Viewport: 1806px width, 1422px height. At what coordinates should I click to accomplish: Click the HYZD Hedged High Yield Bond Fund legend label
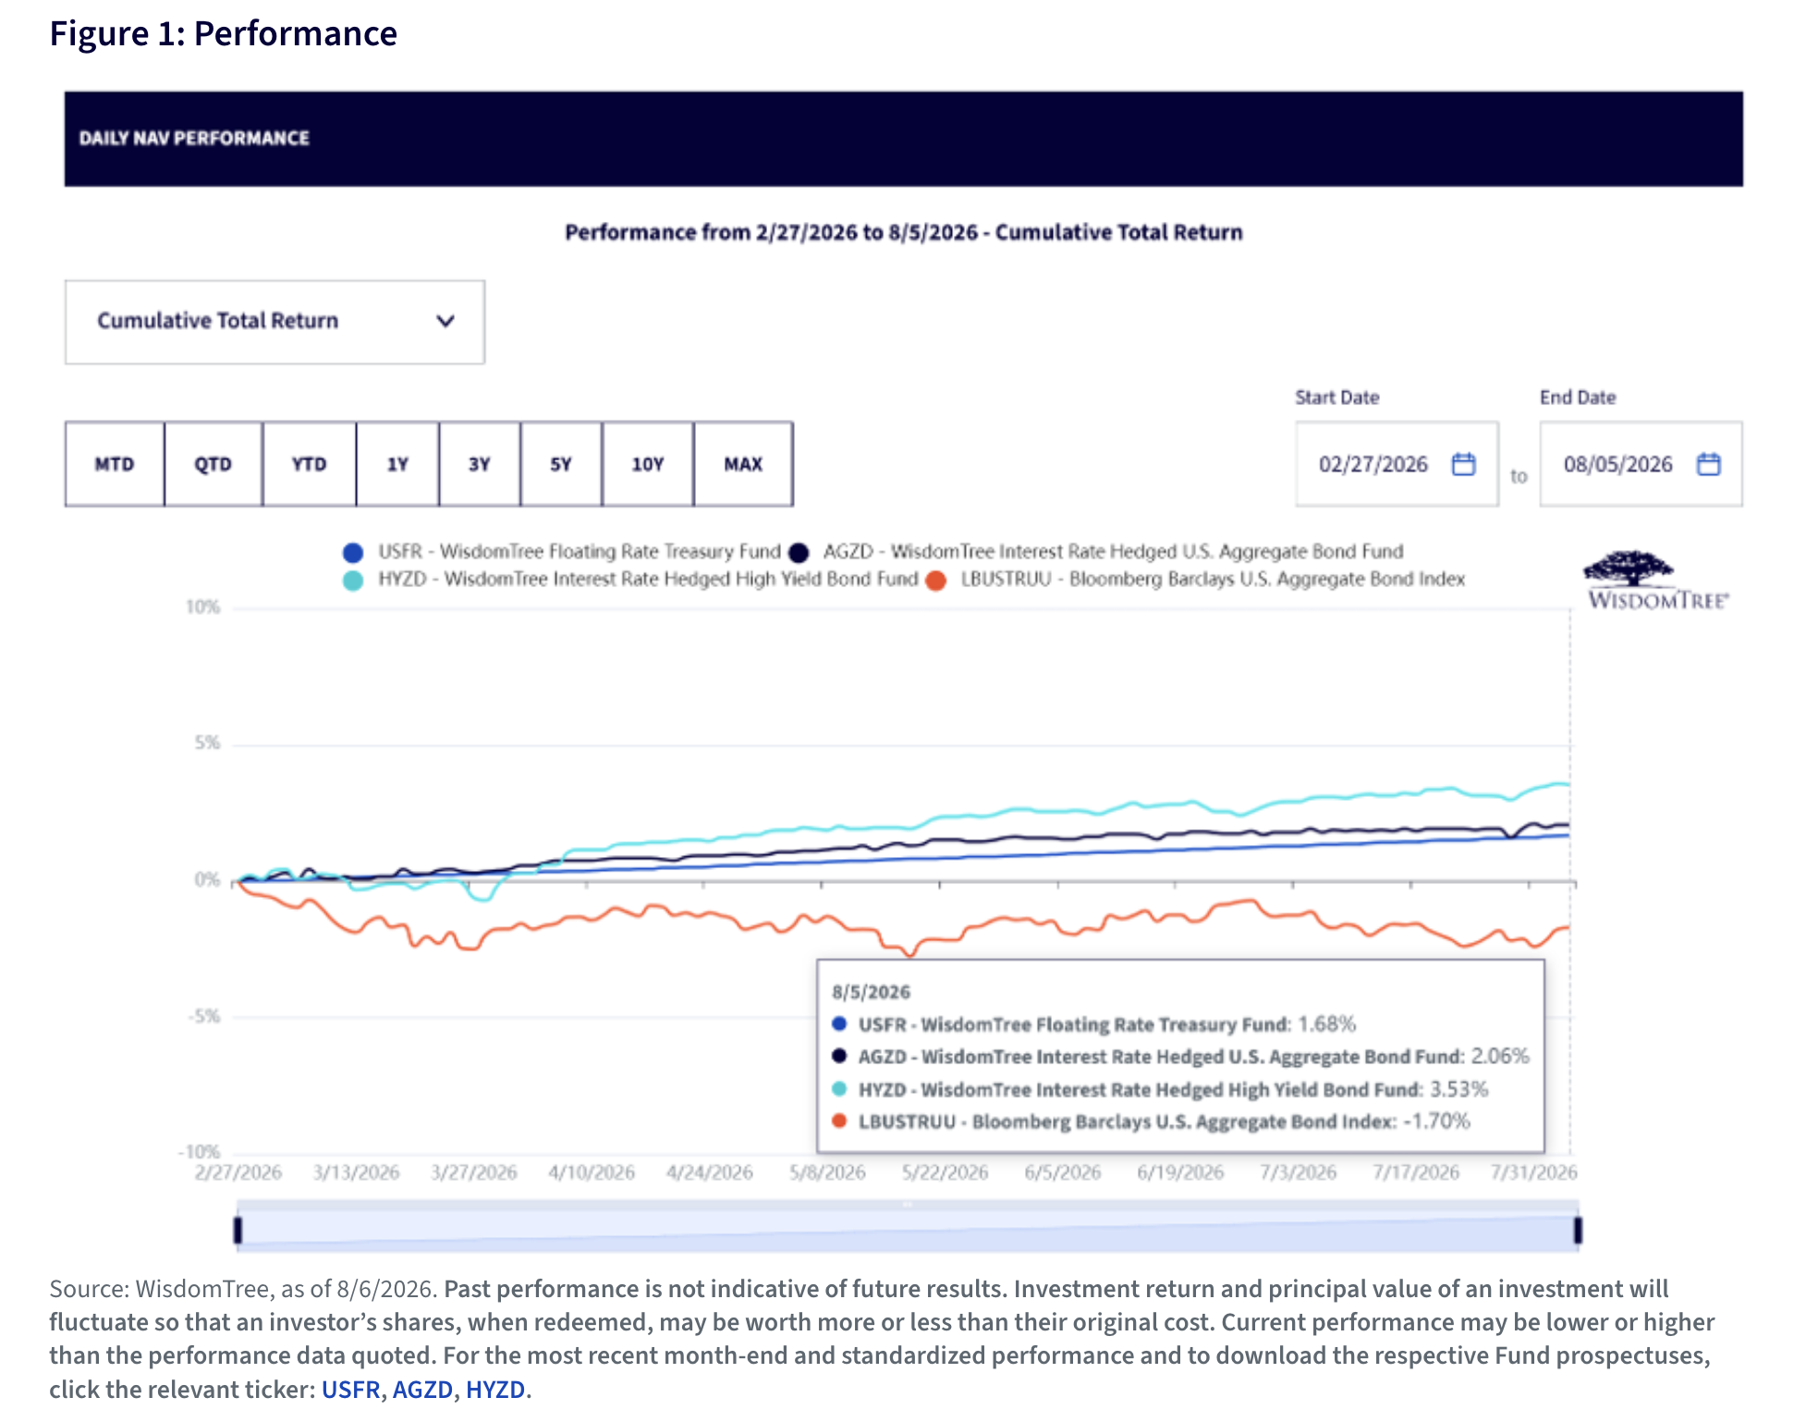coord(649,580)
